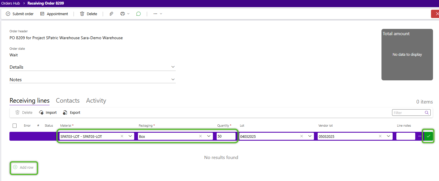
Task: Open the more options ellipsis in toolbar
Action: (157, 14)
